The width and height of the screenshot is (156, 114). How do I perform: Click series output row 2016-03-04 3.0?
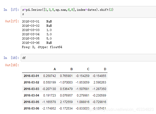pyautogui.click(x=37, y=34)
